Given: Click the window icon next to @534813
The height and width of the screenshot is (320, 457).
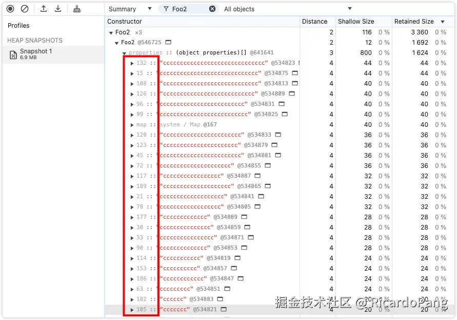Looking at the screenshot, I should 295,83.
